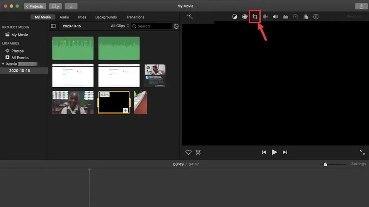
Task: Switch to My Media tab
Action: (43, 17)
